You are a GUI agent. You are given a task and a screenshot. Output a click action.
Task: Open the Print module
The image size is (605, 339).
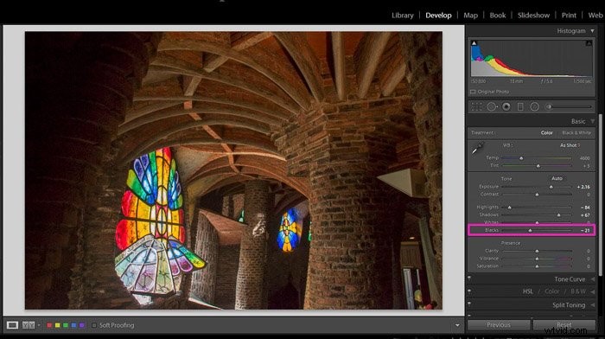coord(569,16)
